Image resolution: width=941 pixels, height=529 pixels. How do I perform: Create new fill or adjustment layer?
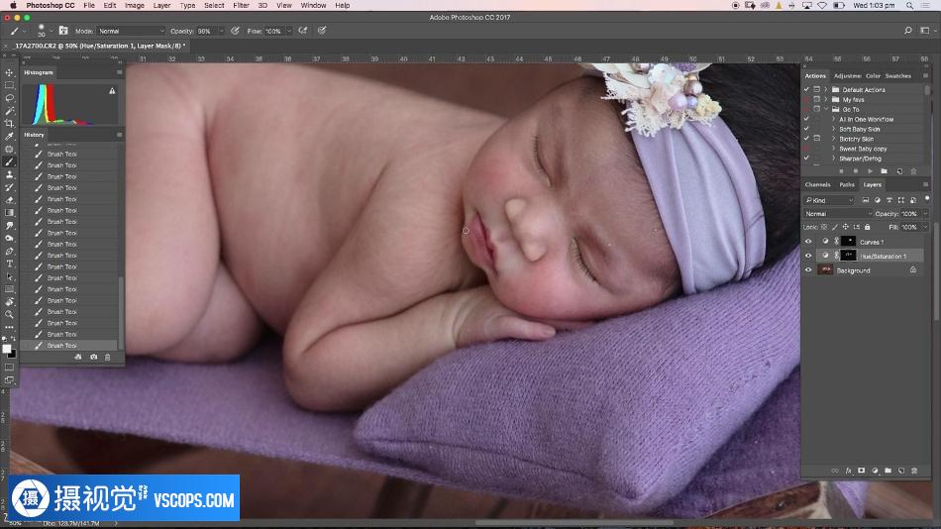pos(875,471)
